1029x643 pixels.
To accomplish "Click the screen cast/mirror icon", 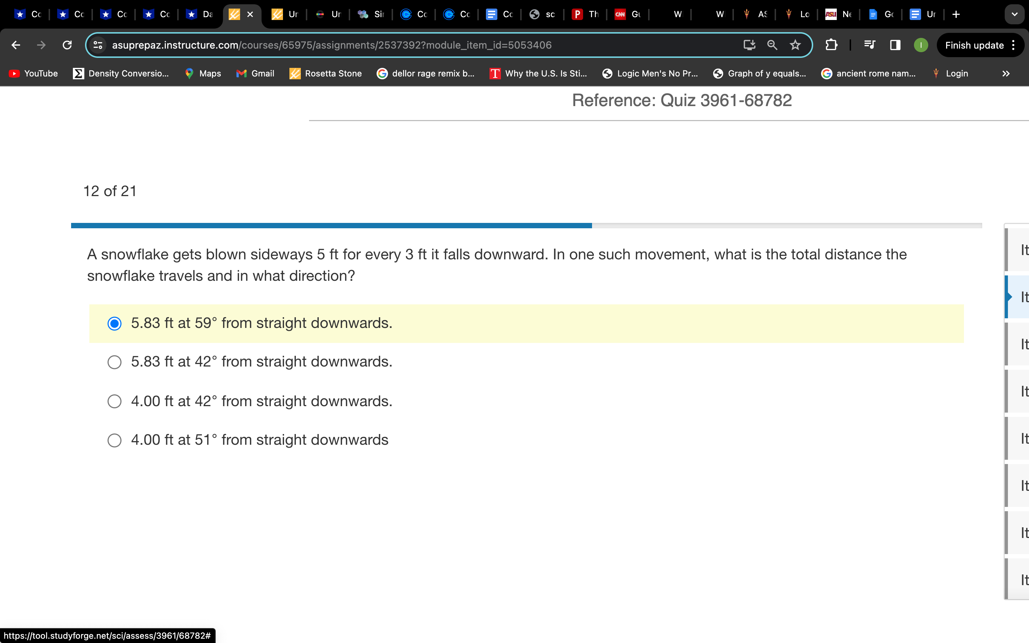I will 749,45.
